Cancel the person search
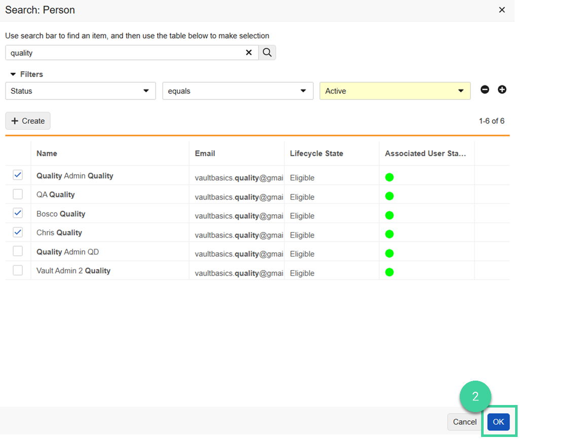Viewport: 583px width, 439px height. tap(464, 422)
